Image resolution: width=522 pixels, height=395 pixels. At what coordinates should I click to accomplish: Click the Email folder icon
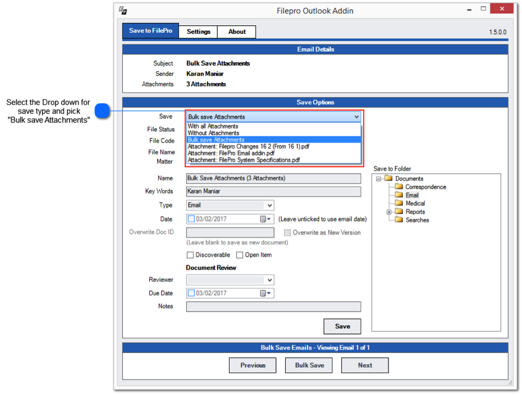tap(399, 195)
